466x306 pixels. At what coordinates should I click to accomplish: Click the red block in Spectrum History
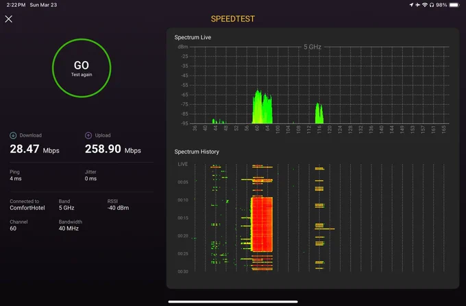click(262, 224)
